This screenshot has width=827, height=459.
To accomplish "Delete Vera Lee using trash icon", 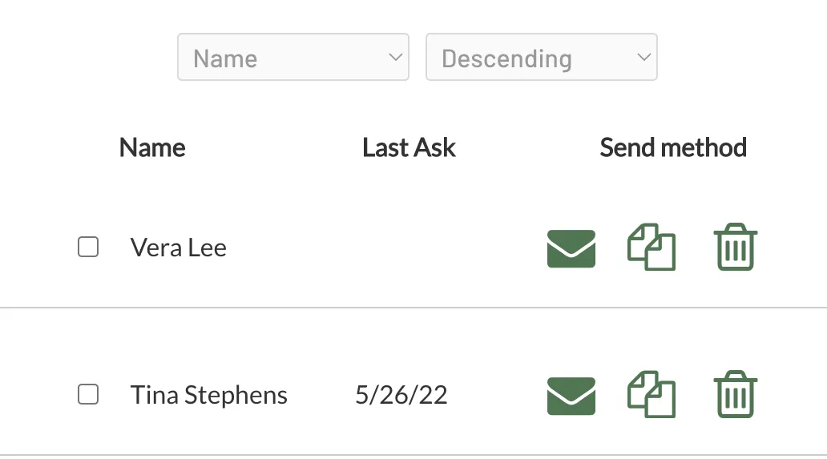I will click(736, 247).
